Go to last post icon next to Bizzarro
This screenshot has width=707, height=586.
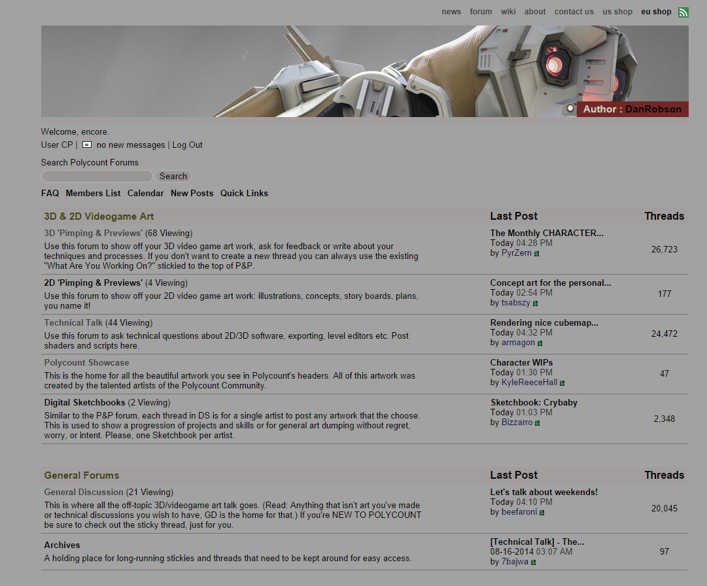pyautogui.click(x=537, y=423)
